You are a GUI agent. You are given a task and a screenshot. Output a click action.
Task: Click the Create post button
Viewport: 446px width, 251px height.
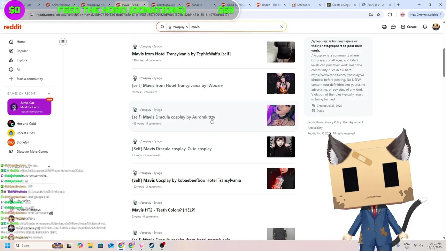(409, 27)
